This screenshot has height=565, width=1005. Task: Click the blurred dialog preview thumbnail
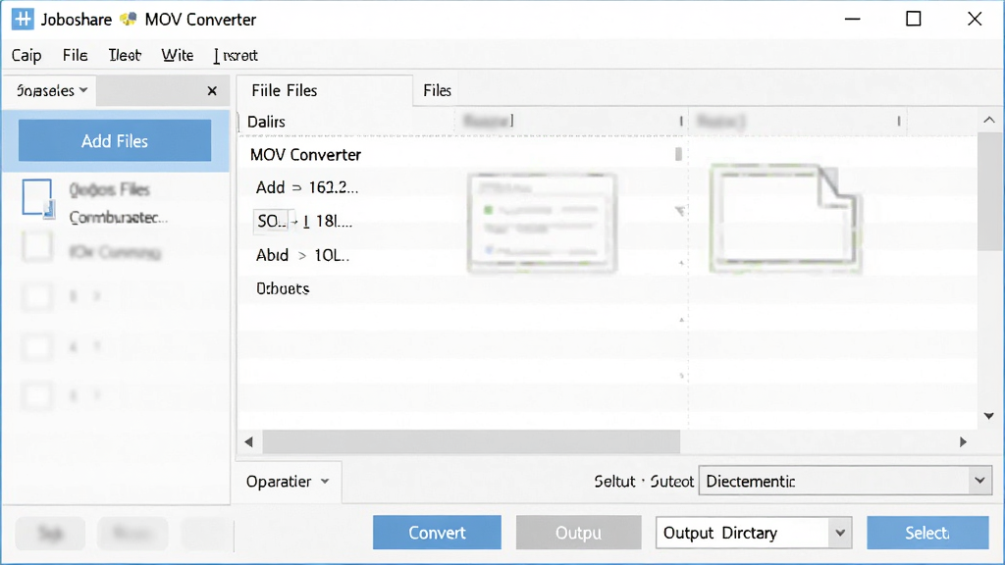click(x=542, y=224)
